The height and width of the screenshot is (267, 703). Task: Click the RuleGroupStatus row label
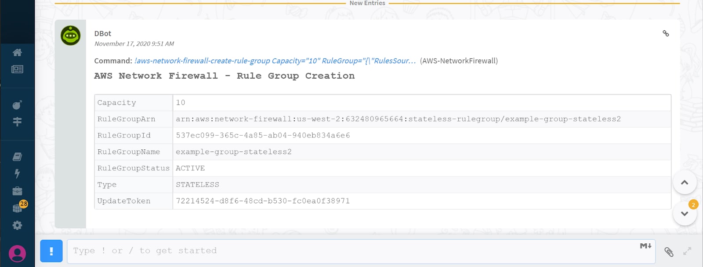pos(133,168)
